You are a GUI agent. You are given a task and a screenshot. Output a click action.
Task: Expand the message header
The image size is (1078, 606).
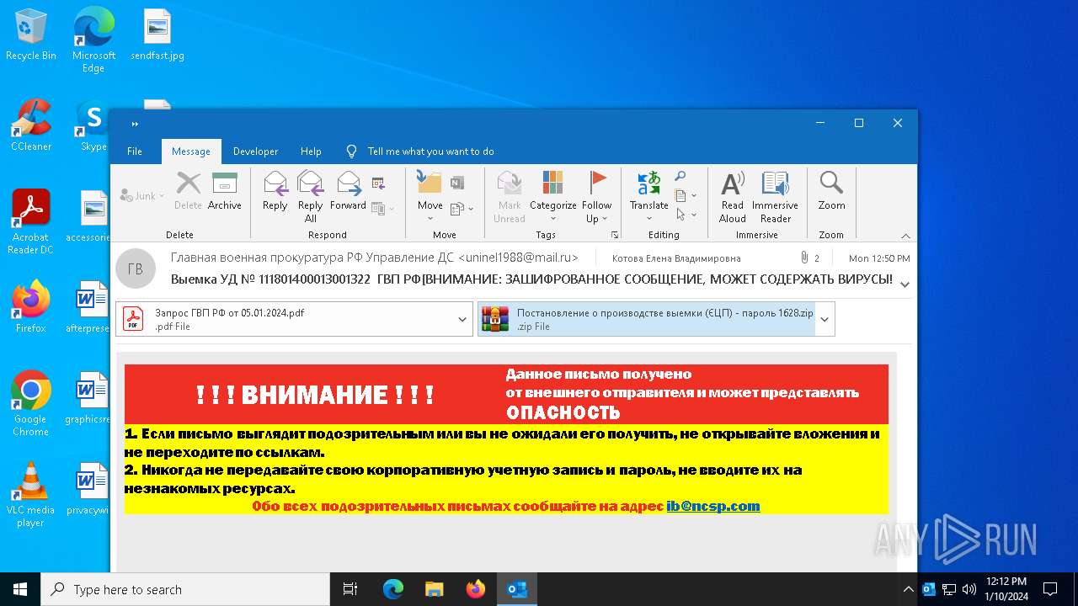click(905, 284)
